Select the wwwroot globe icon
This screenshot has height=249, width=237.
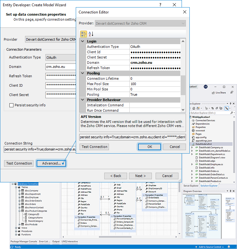193,130
